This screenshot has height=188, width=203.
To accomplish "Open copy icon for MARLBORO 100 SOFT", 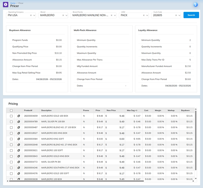I will [x=19, y=150].
